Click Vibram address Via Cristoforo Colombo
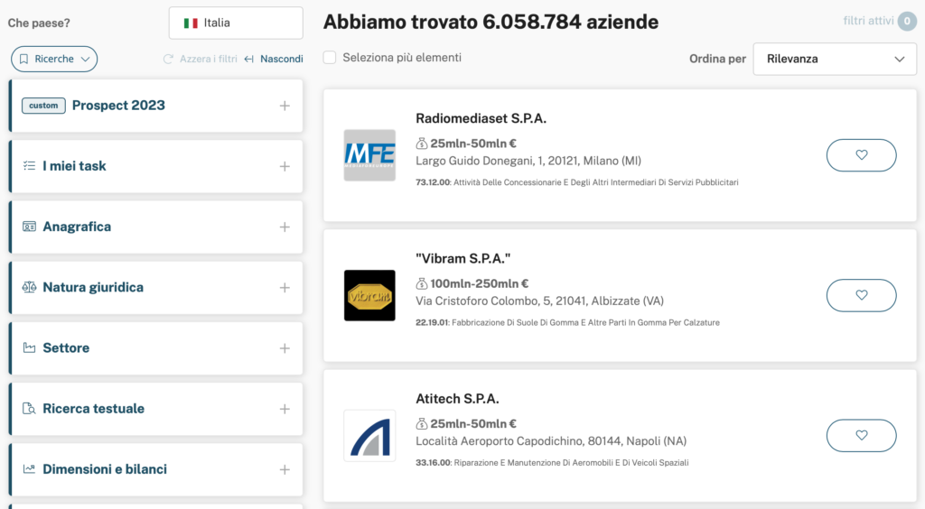Viewport: 925px width, 509px height. pos(540,301)
